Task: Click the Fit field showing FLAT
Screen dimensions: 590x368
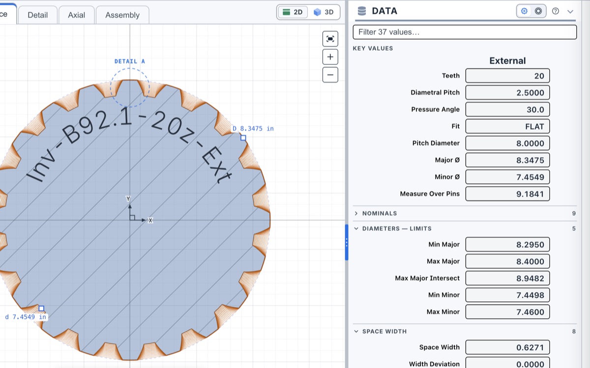Action: 507,126
